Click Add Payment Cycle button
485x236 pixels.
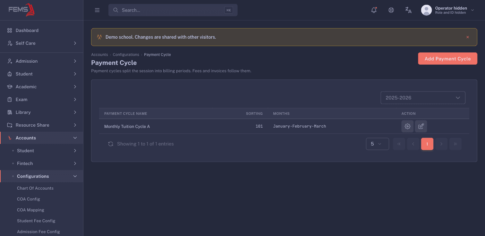pos(447,59)
